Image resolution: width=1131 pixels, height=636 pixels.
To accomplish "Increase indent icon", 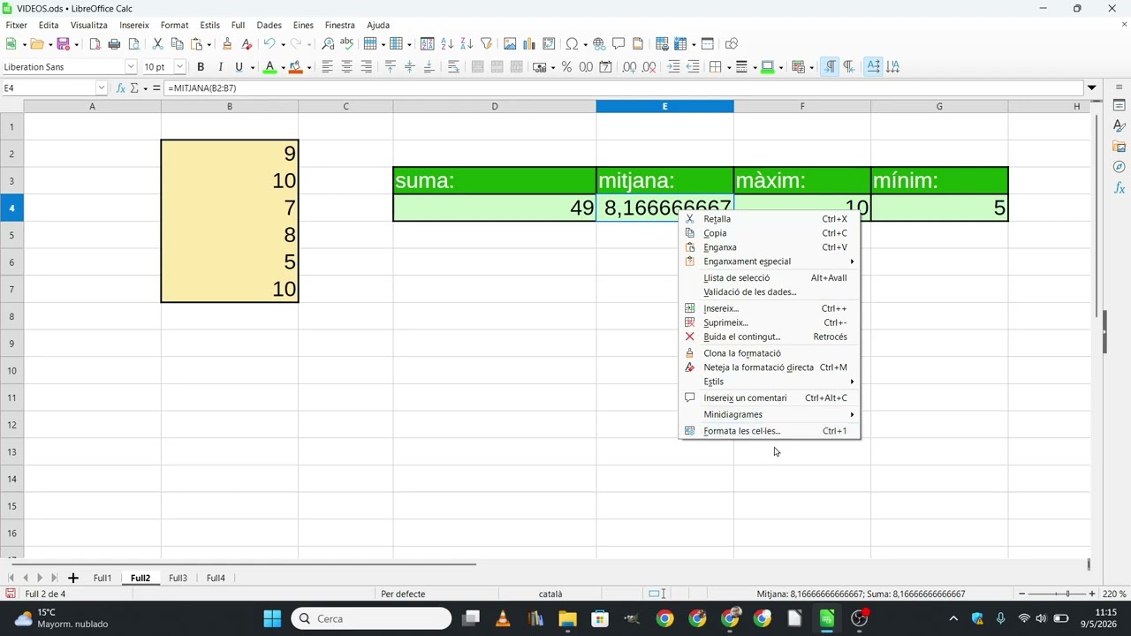I will tap(673, 66).
